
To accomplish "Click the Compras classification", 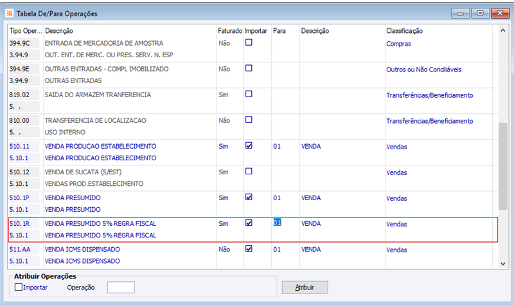I will click(398, 44).
